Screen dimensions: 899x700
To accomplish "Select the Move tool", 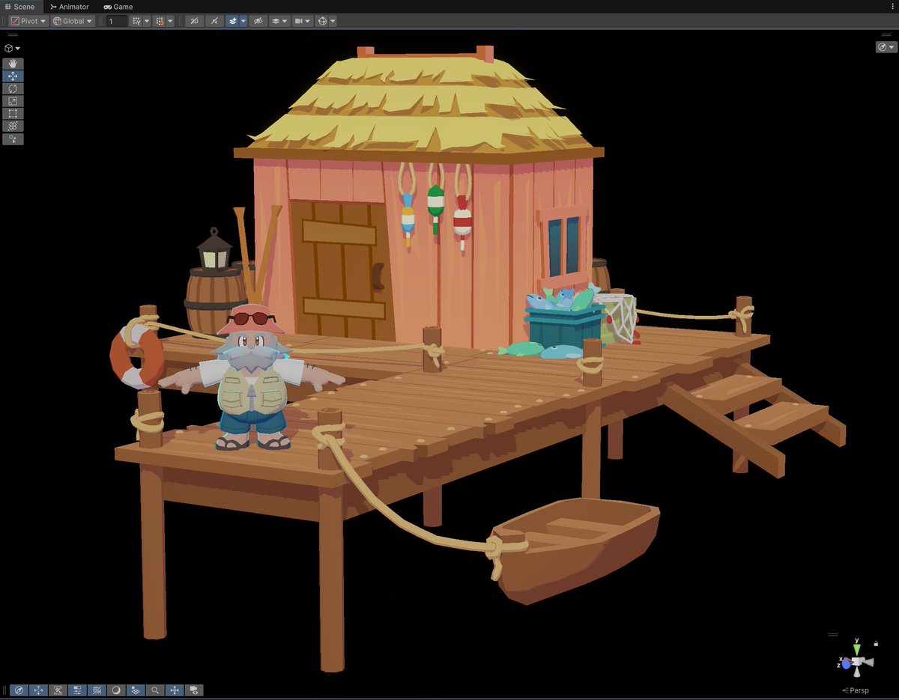I will pyautogui.click(x=13, y=76).
